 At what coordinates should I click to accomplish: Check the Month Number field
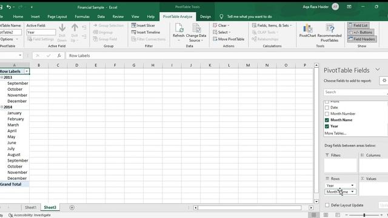pos(327,114)
